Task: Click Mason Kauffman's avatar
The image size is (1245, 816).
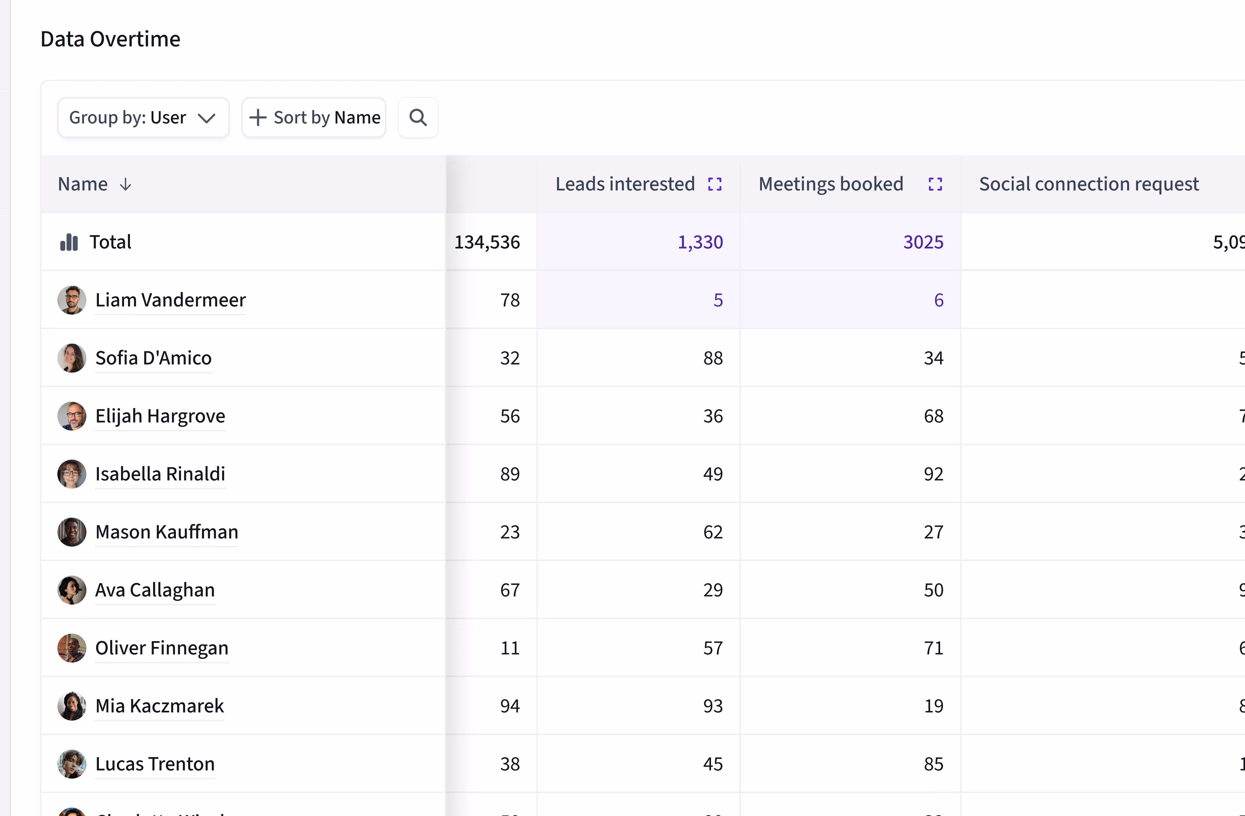Action: 72,532
